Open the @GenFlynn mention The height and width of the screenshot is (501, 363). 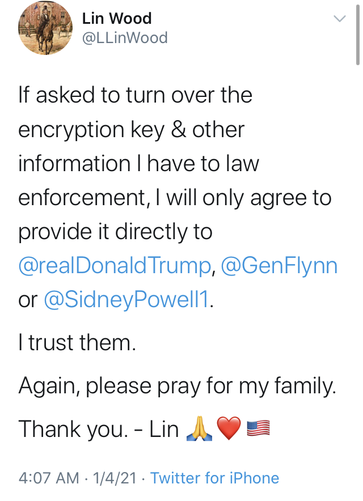pos(279,266)
